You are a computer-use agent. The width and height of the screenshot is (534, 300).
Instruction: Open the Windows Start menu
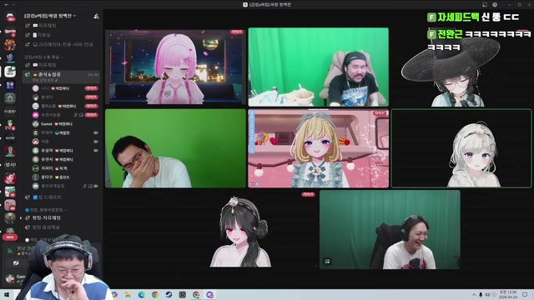click(x=7, y=294)
